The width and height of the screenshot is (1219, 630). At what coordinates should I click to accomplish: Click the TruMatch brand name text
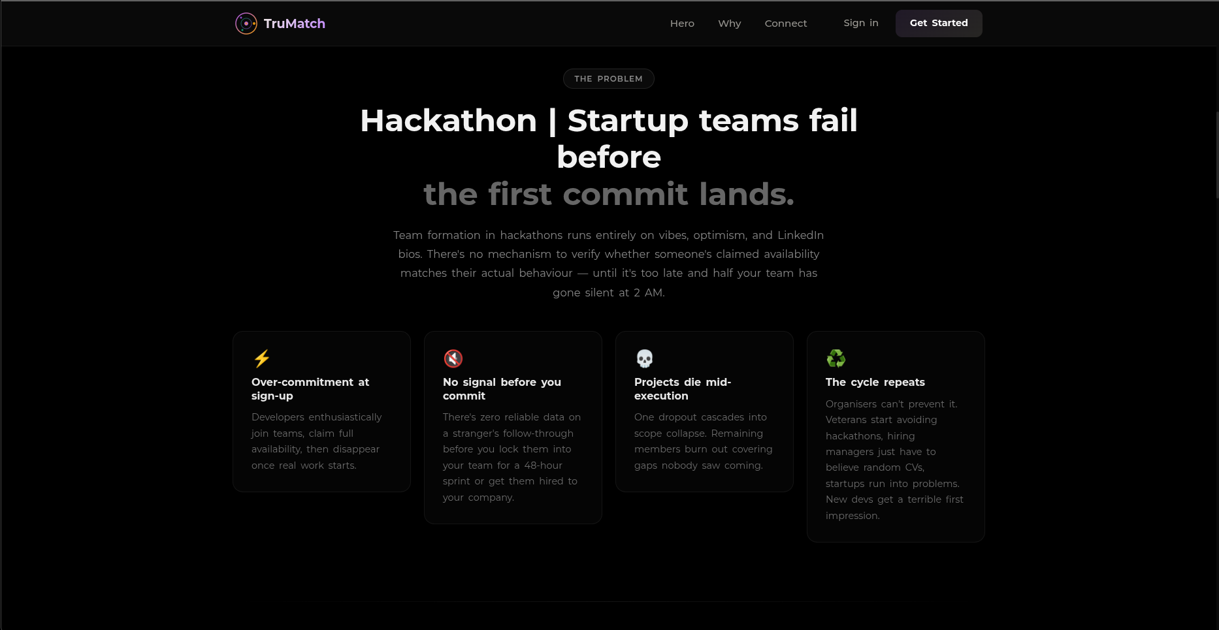[295, 24]
